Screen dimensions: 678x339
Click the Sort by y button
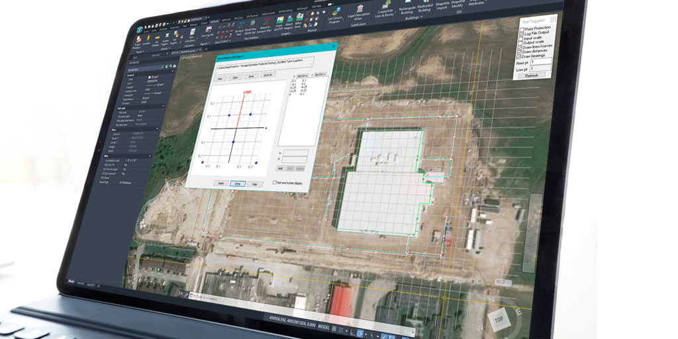pos(320,74)
